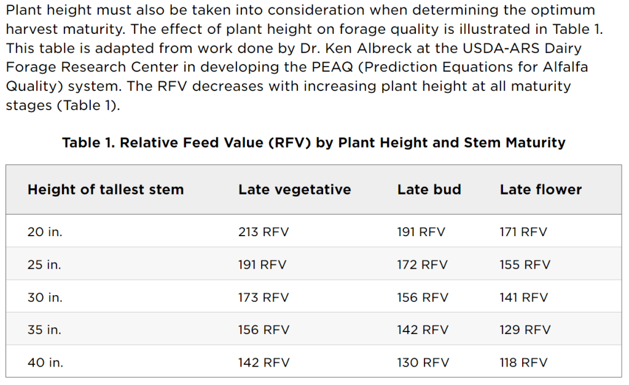Click the "118 RFV" cell
The image size is (629, 385).
point(525,363)
